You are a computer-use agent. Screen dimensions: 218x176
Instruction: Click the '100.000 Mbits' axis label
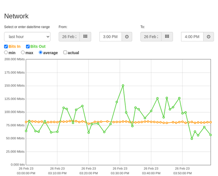(14, 112)
